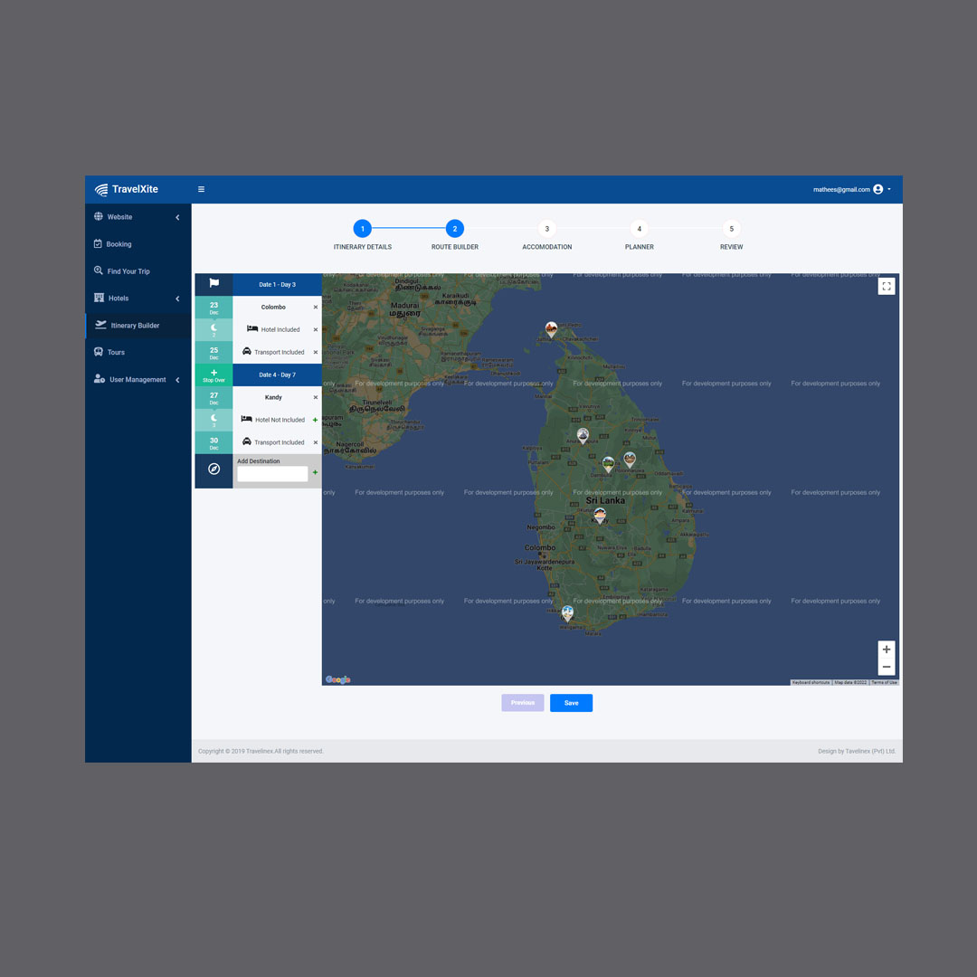Click the Add Destination text field
Image resolution: width=977 pixels, height=977 pixels.
(x=271, y=474)
